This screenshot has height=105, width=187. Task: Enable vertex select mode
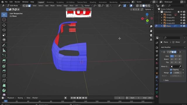[x=24, y=6]
